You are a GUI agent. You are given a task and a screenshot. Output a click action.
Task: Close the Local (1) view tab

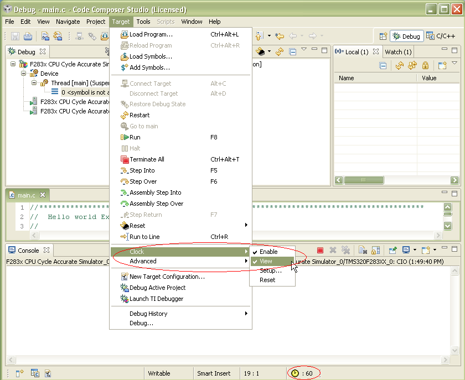376,51
